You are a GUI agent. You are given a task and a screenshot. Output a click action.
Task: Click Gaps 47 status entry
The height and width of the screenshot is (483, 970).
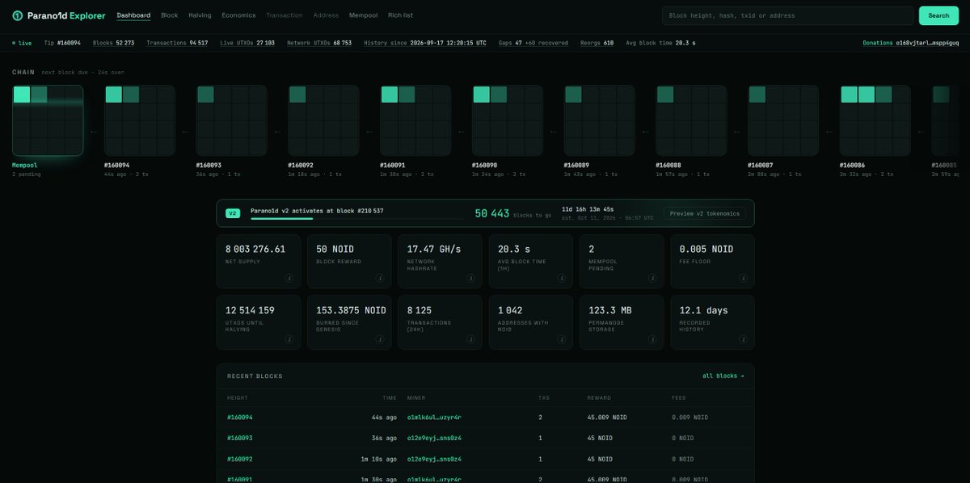coord(533,43)
